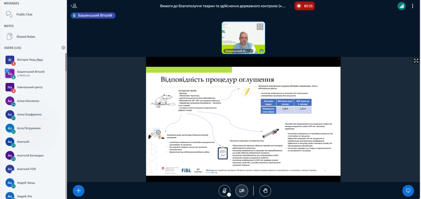Viewport: 421px width, 199px height.
Task: Click the 80:35 recording indicator
Action: [x=304, y=6]
